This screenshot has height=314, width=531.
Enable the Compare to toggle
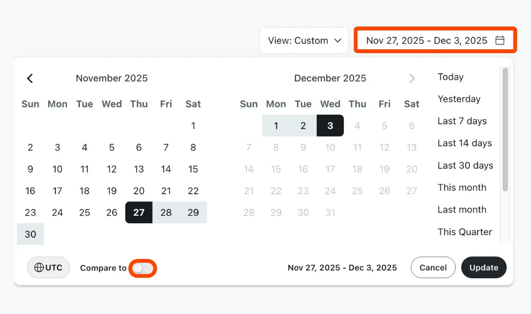pos(143,268)
